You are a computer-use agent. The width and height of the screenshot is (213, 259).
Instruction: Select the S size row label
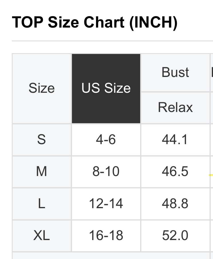pyautogui.click(x=42, y=140)
